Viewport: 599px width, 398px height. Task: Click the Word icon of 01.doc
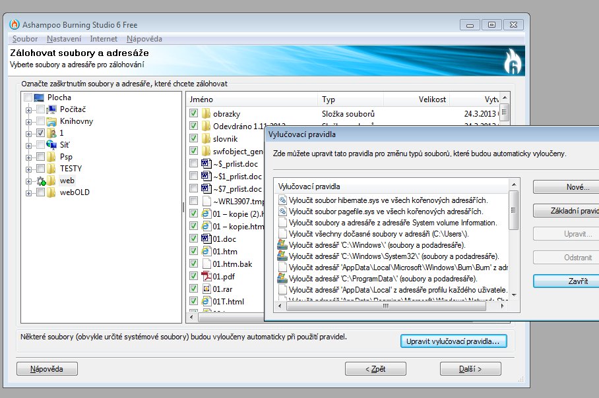point(206,239)
